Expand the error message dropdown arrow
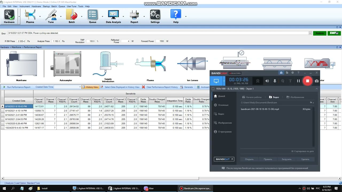This screenshot has height=192, width=342. pos(310,33)
